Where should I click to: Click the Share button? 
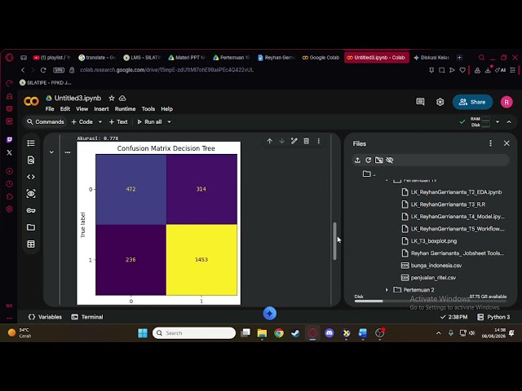coord(472,102)
